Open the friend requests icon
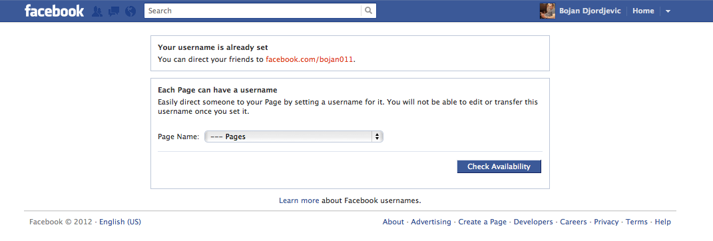Viewport: 713px width, 241px height. pos(97,11)
